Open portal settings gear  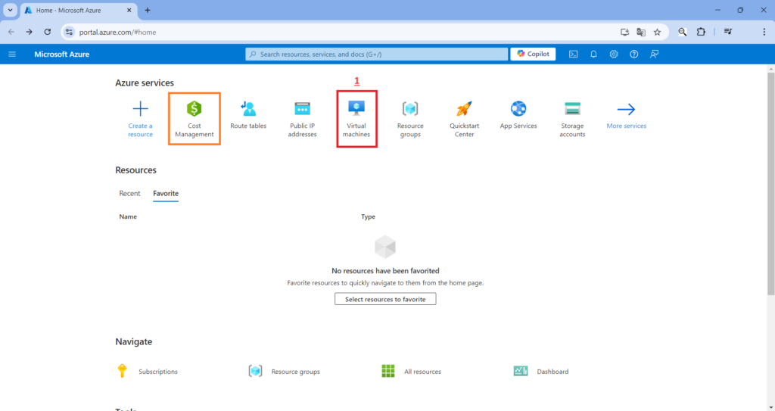coord(614,54)
